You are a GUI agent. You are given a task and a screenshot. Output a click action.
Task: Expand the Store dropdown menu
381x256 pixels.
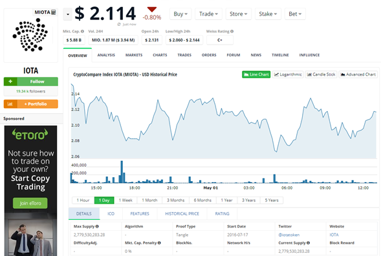[x=239, y=14]
